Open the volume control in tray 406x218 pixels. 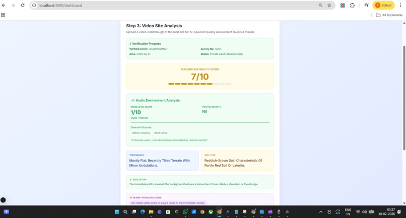click(x=364, y=212)
